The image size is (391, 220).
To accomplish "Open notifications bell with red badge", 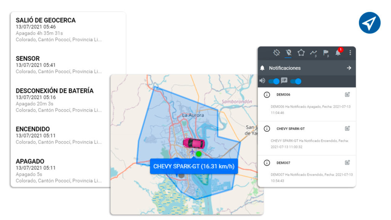I will [339, 52].
